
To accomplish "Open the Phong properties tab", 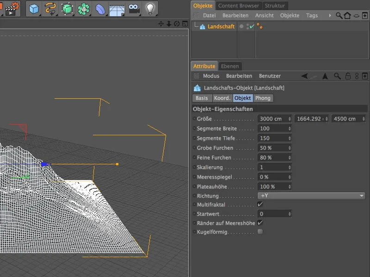I will (263, 98).
